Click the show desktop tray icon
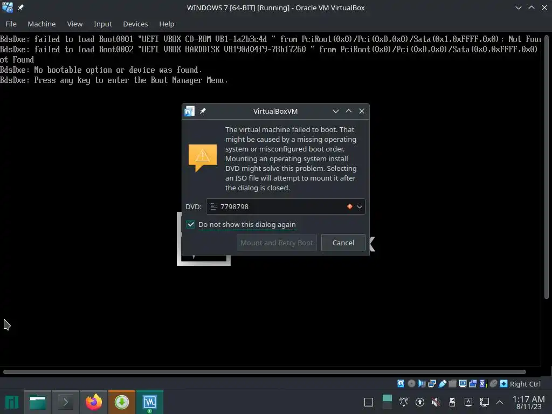This screenshot has width=552, height=414. (x=369, y=402)
